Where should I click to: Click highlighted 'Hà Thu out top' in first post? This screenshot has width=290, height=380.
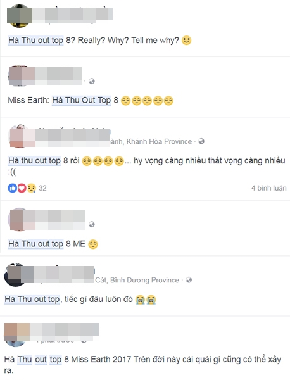coord(35,41)
